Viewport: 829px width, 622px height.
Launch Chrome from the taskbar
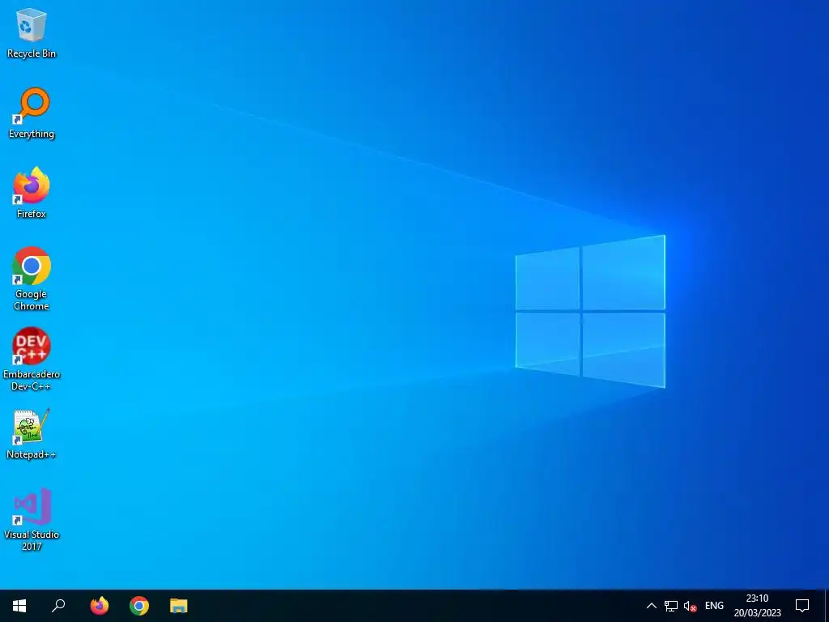139,606
